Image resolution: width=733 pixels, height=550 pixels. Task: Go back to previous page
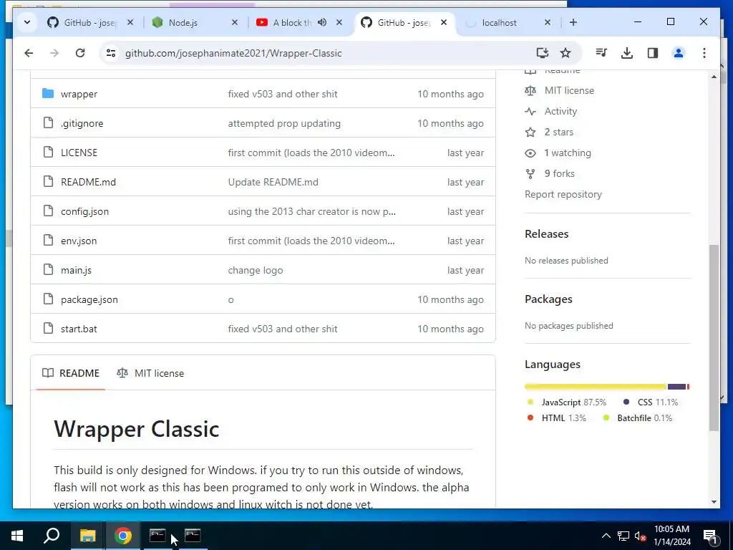[x=29, y=53]
